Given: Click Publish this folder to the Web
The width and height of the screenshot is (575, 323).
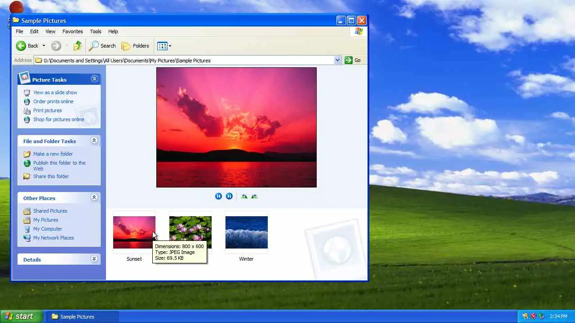Looking at the screenshot, I should pos(59,166).
